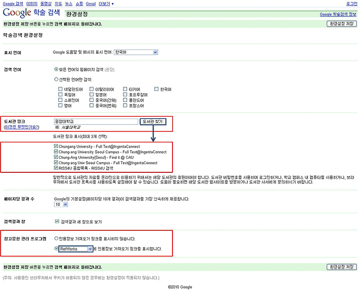This screenshot has height=294, width=360.
Task: Check the 한국어 language checkbox
Action: click(156, 89)
